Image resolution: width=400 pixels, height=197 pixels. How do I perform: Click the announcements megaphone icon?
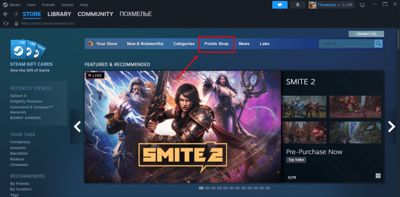280,5
